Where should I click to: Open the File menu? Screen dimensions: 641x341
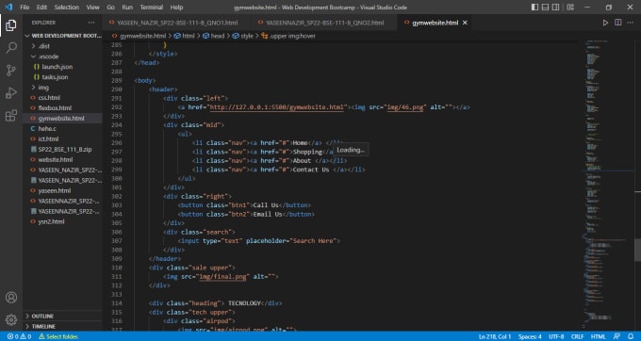tap(25, 8)
